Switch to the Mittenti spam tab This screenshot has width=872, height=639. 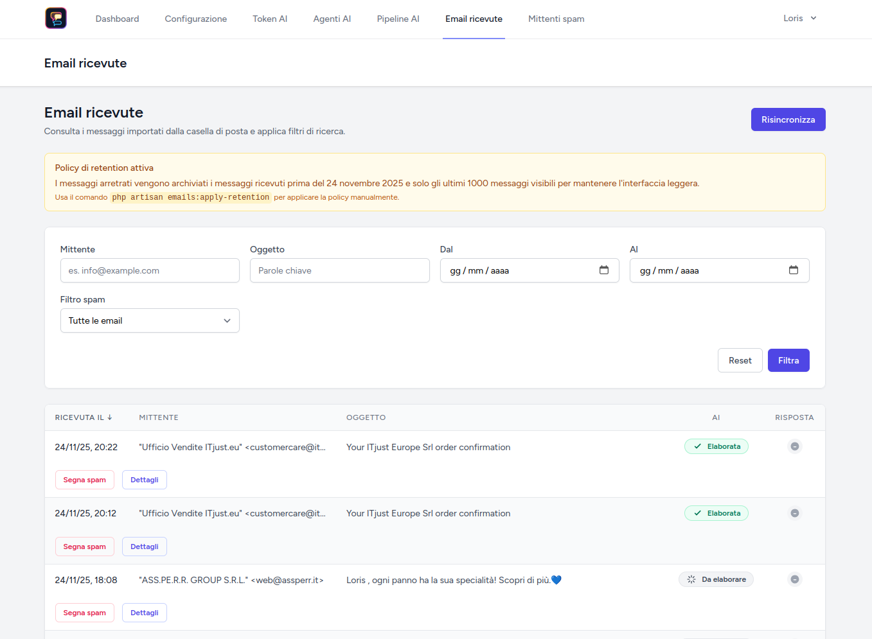[x=556, y=19]
